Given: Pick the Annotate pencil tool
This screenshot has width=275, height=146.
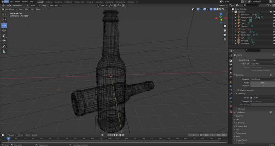Looking at the screenshot, I should point(4,46).
